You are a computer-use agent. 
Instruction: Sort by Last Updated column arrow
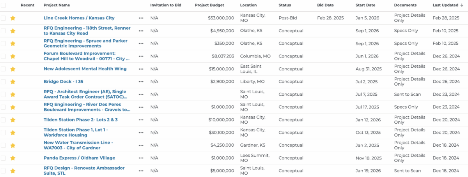pos(462,5)
